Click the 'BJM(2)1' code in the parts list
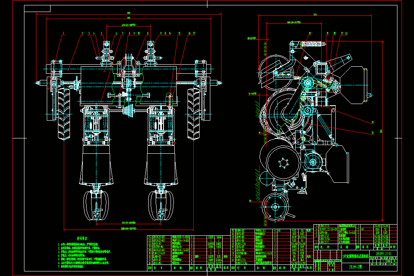This screenshot has height=276, width=414. click(x=324, y=242)
